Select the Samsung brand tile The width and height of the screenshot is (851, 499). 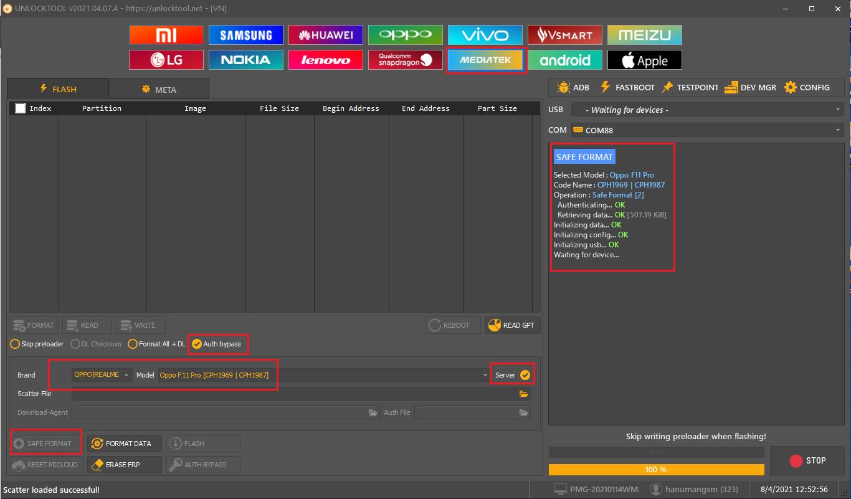click(246, 35)
